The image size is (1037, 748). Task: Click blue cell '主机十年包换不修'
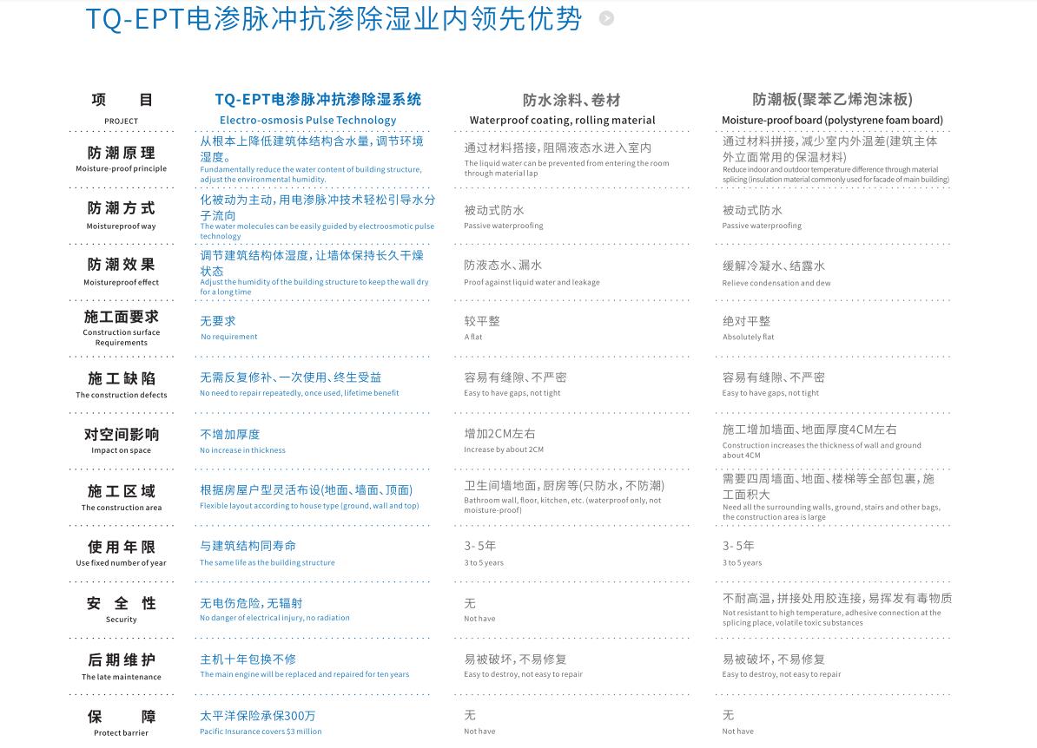(x=248, y=659)
